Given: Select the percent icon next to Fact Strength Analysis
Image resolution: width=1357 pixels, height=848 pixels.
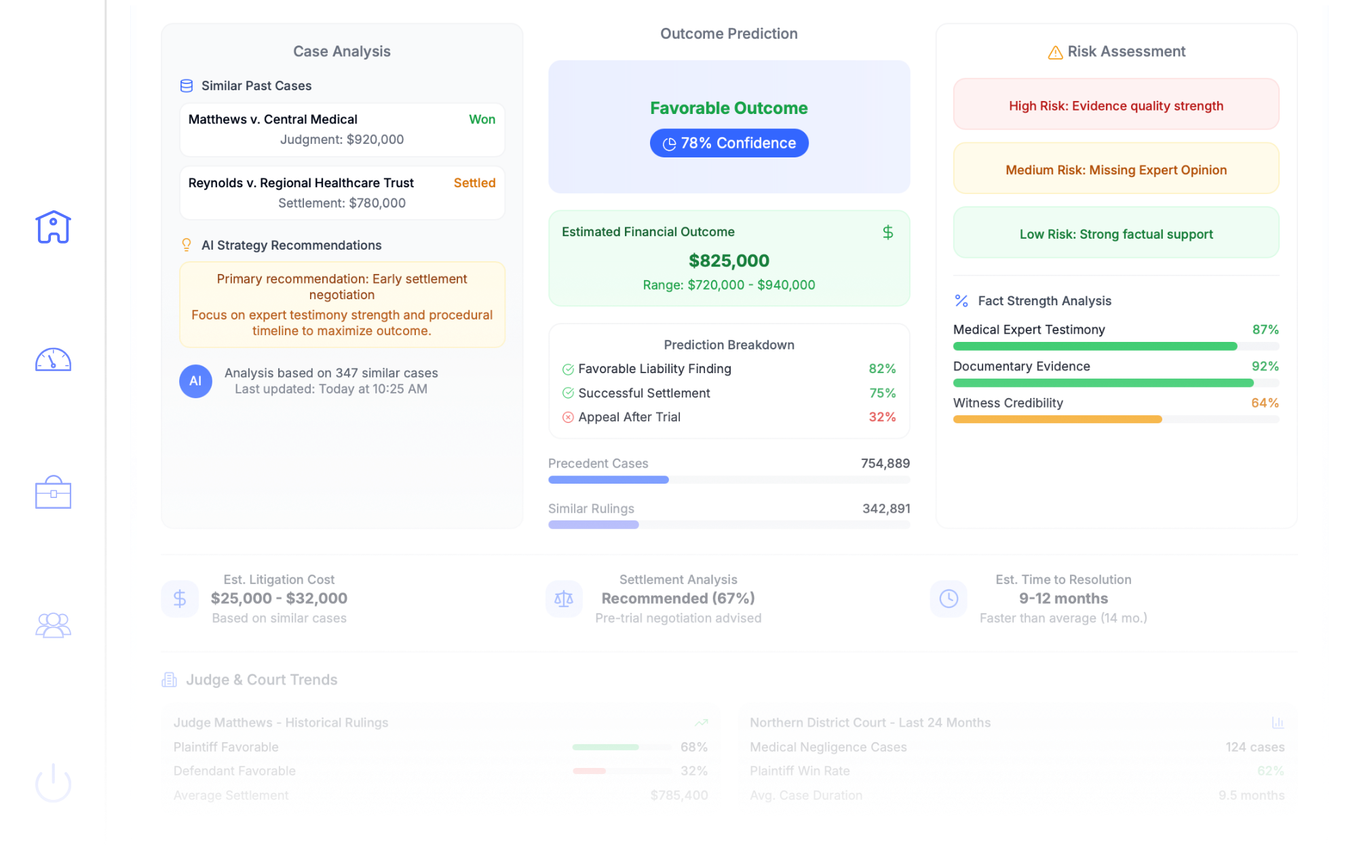Looking at the screenshot, I should [961, 300].
